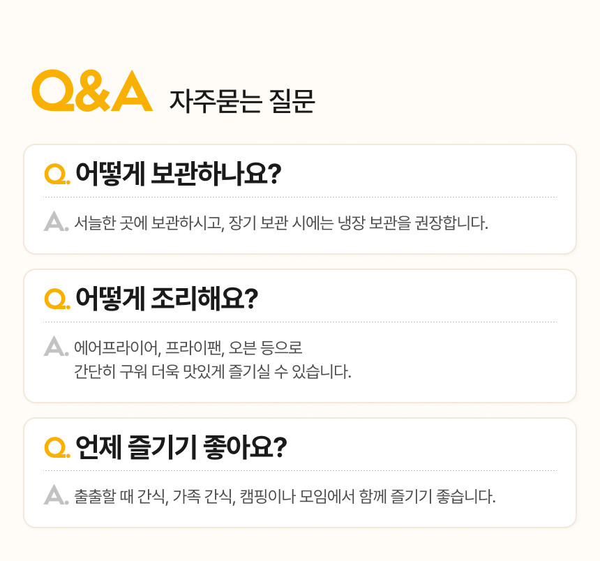Click the ampersand in the Q&A logo
The height and width of the screenshot is (561, 600).
[89, 91]
